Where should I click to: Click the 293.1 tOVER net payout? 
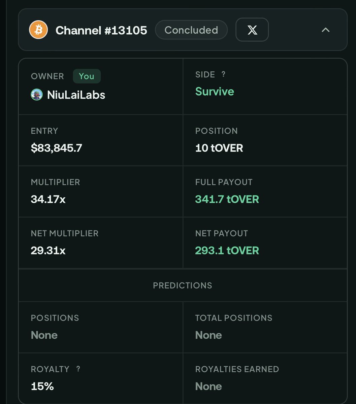point(227,250)
